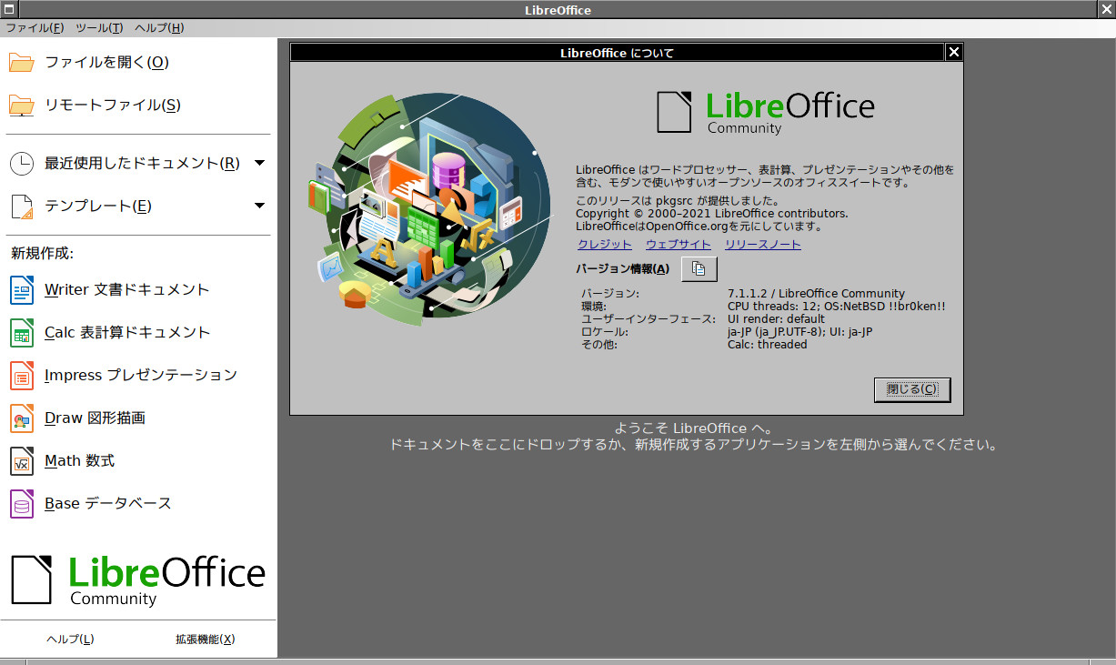Create a new Calc 表計算ドキュメント
1116x665 pixels.
127,332
